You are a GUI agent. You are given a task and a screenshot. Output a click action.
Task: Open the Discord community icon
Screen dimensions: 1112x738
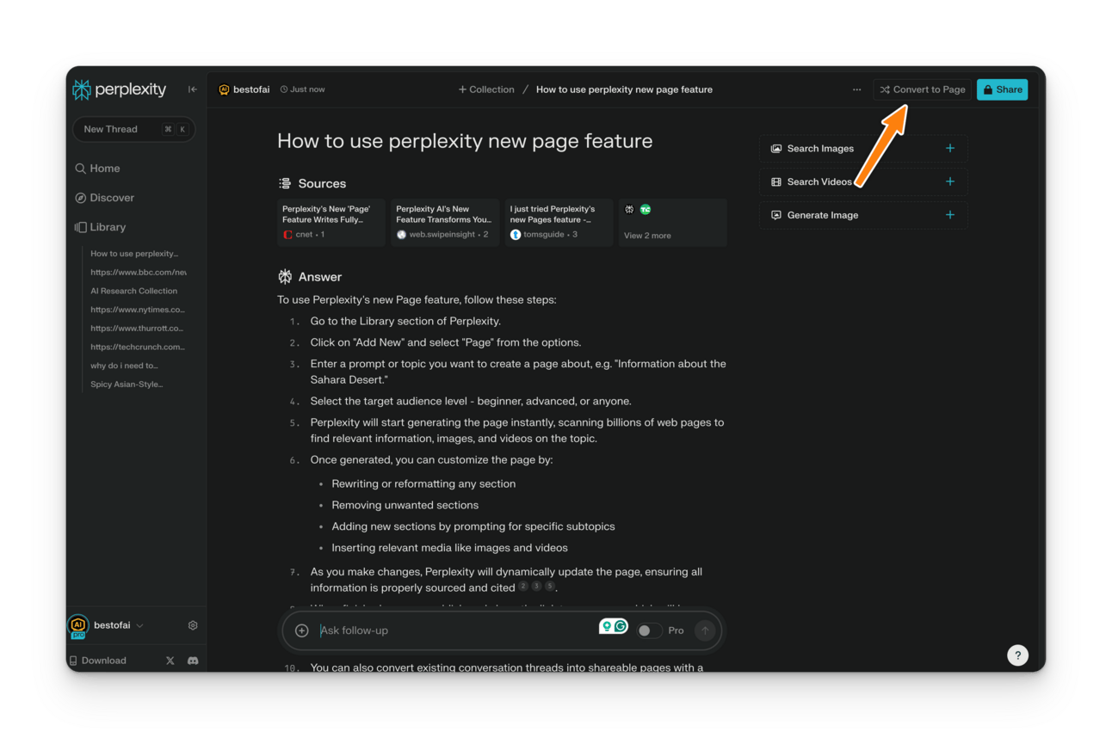193,661
